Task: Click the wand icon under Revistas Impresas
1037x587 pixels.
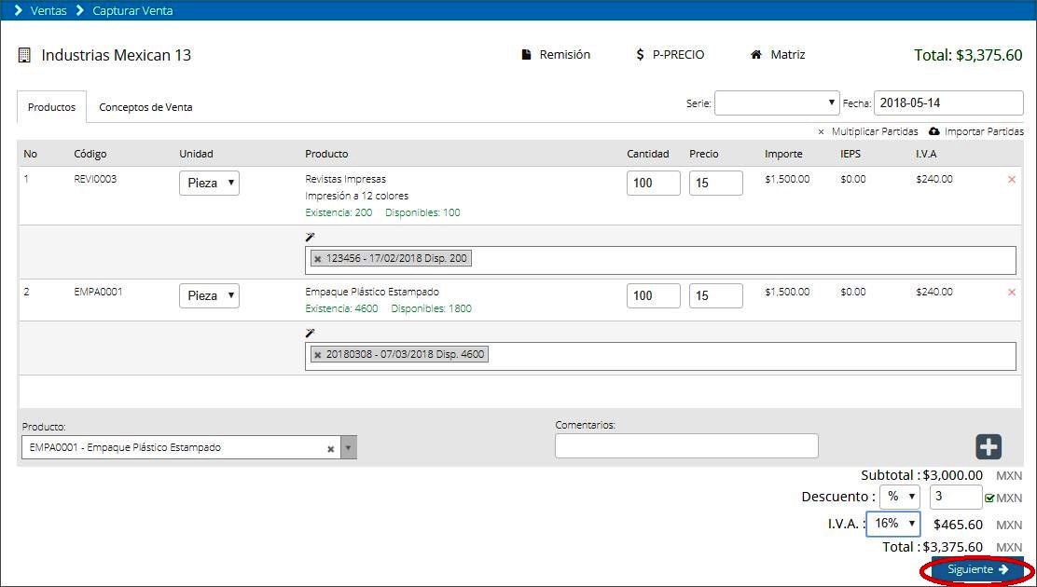Action: [x=310, y=238]
